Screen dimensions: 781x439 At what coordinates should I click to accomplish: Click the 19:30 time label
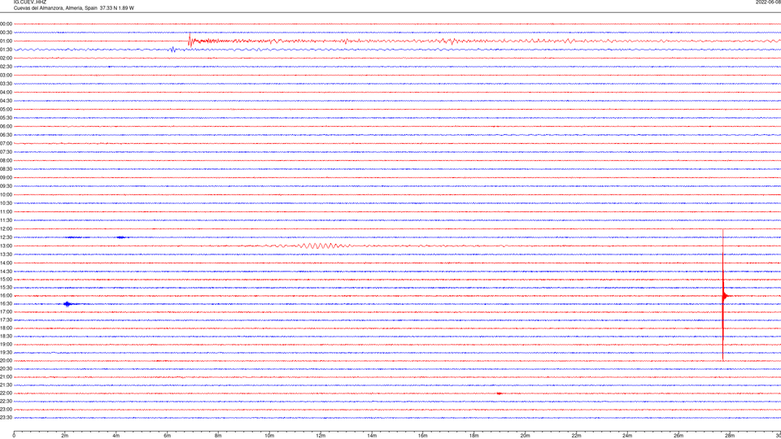pyautogui.click(x=6, y=352)
